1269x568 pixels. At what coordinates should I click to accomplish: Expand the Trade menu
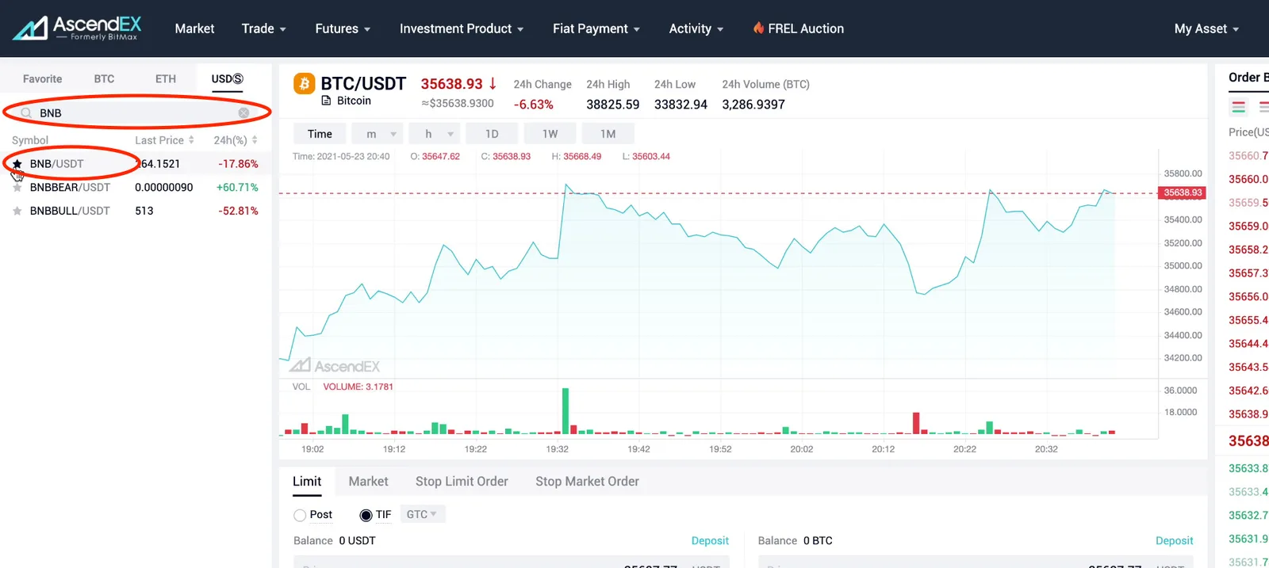click(x=263, y=29)
